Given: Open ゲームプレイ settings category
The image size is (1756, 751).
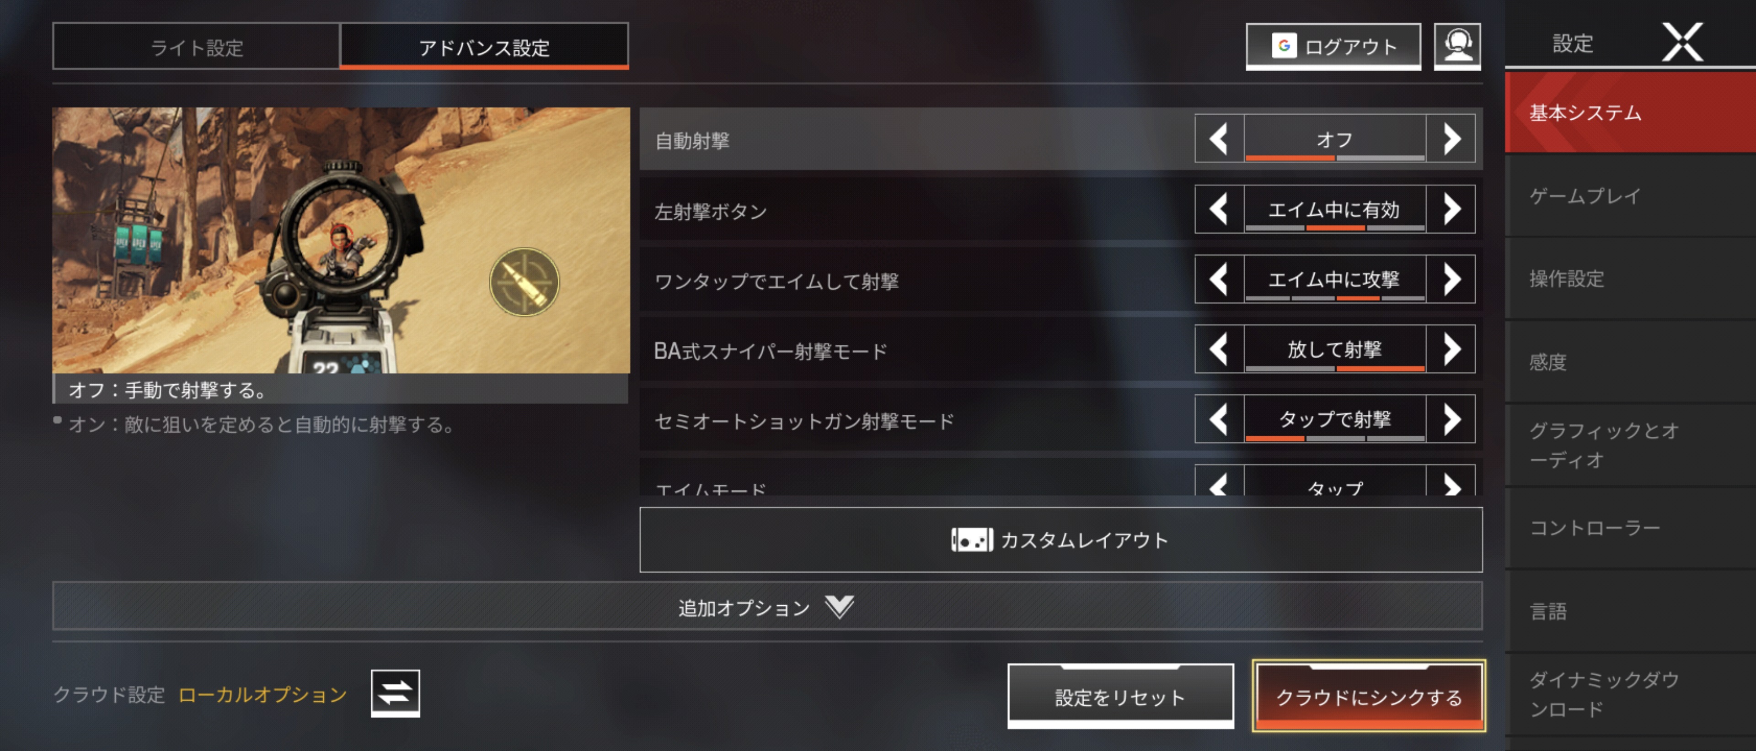Looking at the screenshot, I should [1630, 196].
